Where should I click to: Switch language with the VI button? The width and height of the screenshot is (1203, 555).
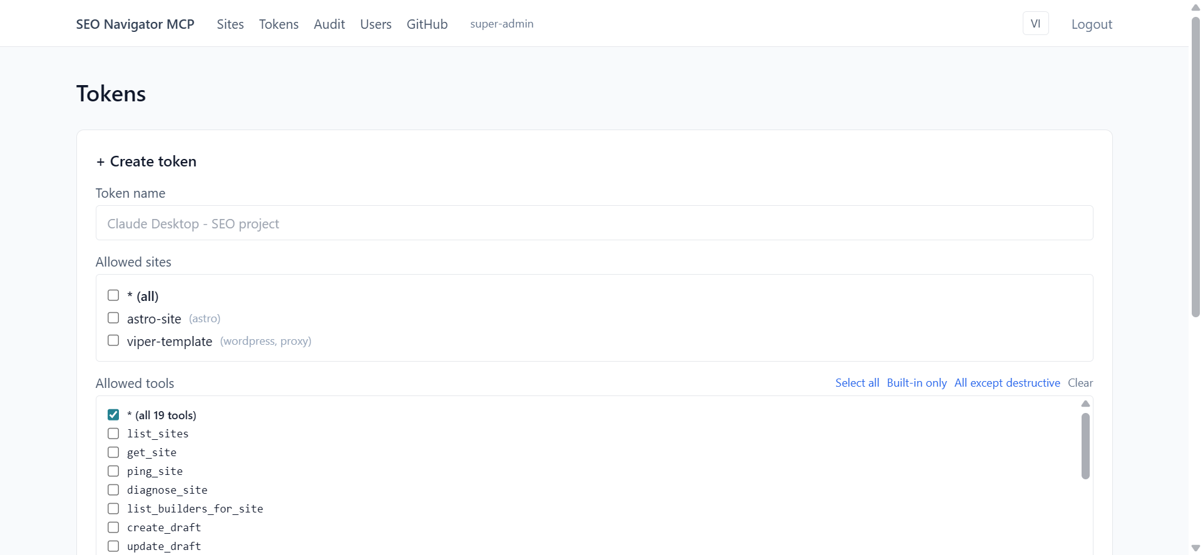pos(1035,24)
